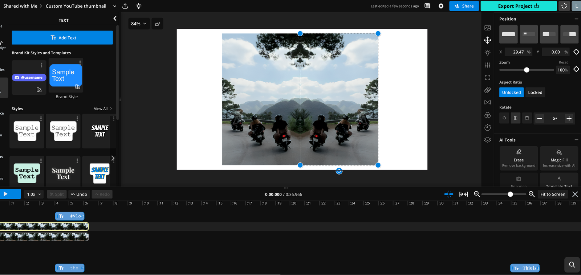This screenshot has height=275, width=581.
Task: Select the #Vlog text clip on timeline
Action: 70,216
